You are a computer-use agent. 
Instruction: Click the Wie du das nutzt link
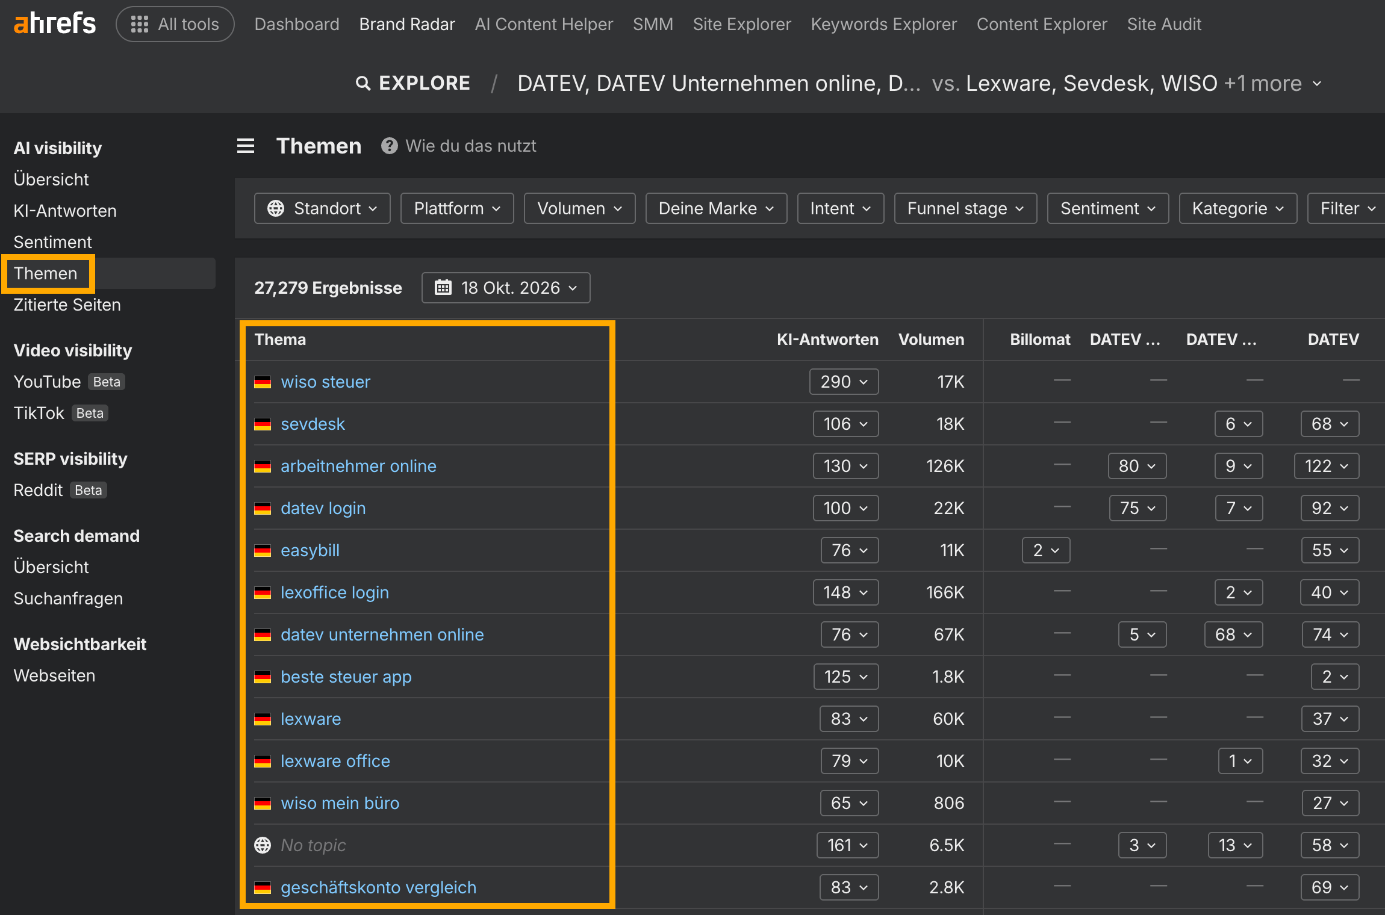(x=471, y=146)
